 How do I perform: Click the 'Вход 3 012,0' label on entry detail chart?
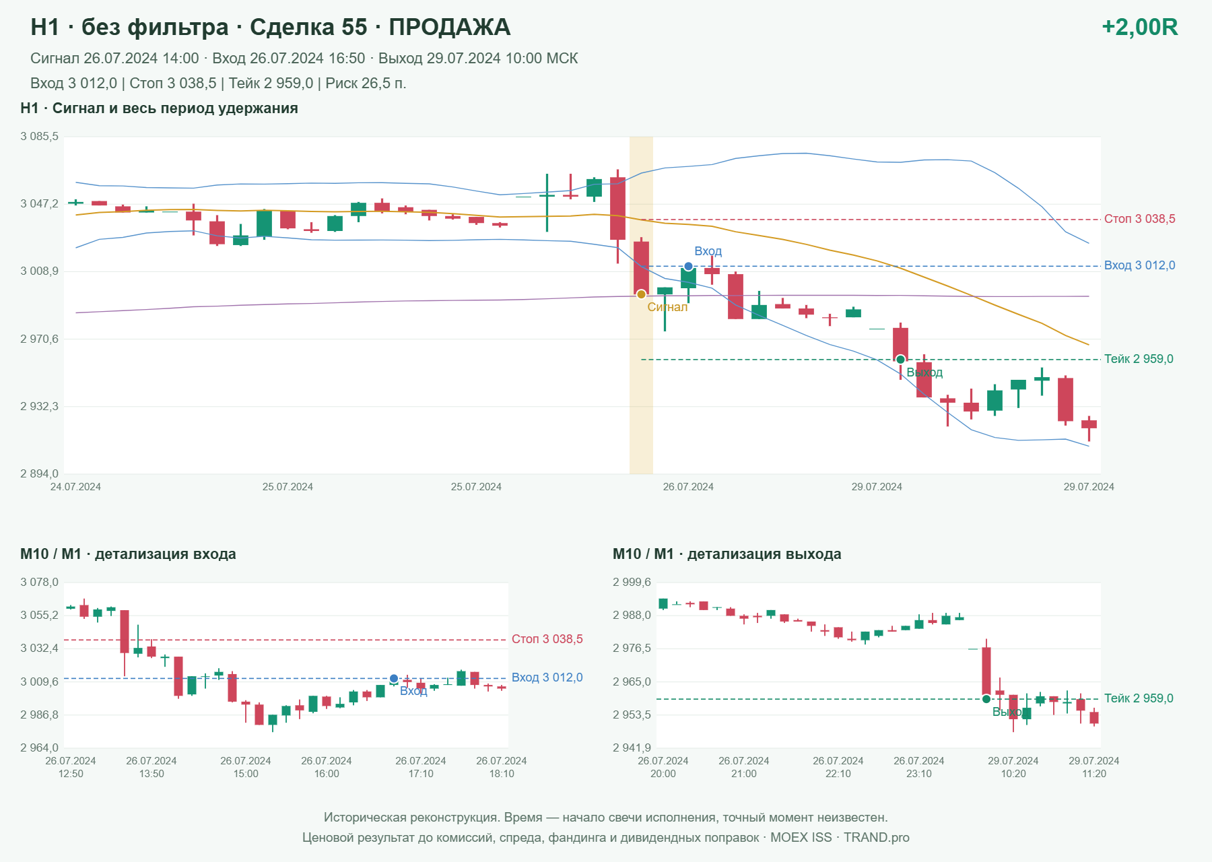[547, 677]
